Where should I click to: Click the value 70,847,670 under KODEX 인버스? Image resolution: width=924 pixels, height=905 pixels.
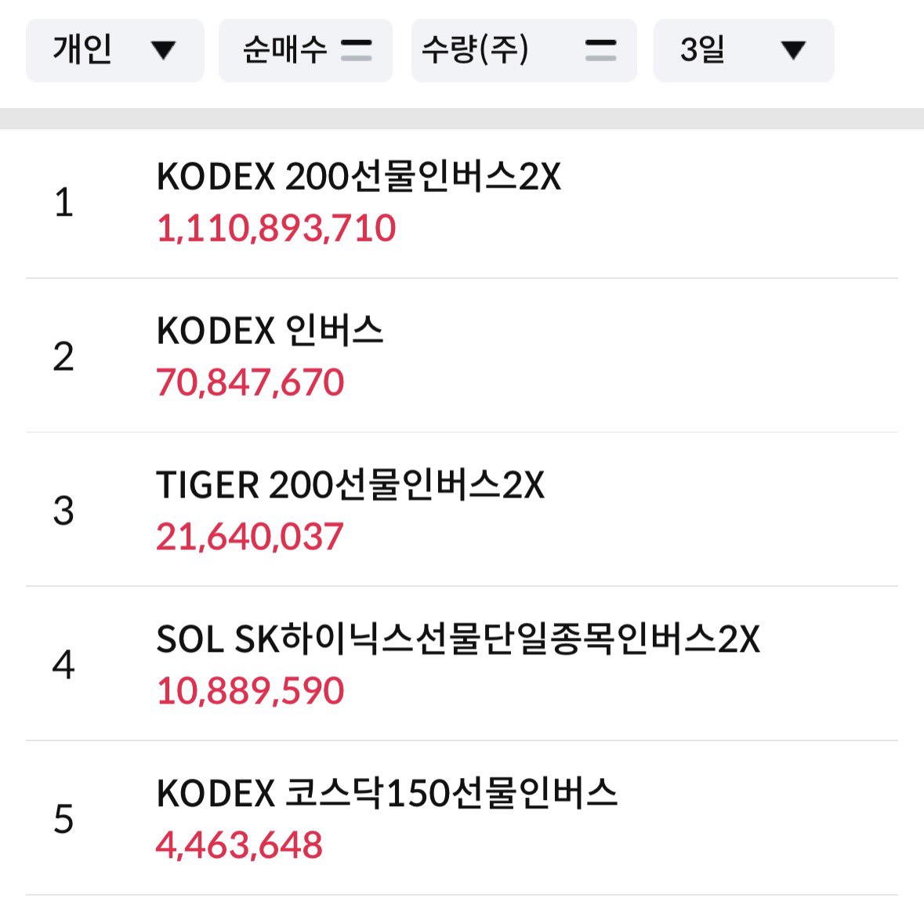(x=250, y=382)
